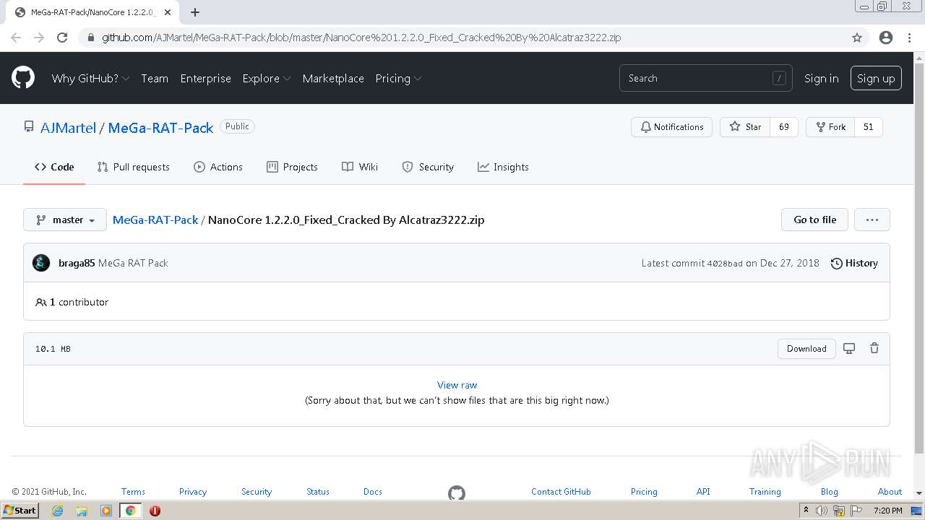925x520 pixels.
Task: Open a new browser tab
Action: click(x=195, y=12)
